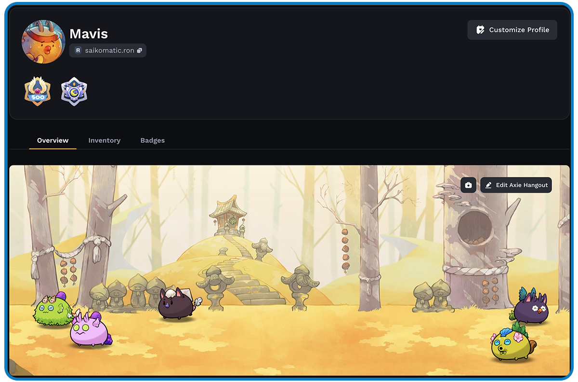Viewport: 578px width, 382px height.
Task: Switch to the Inventory tab
Action: coord(105,140)
